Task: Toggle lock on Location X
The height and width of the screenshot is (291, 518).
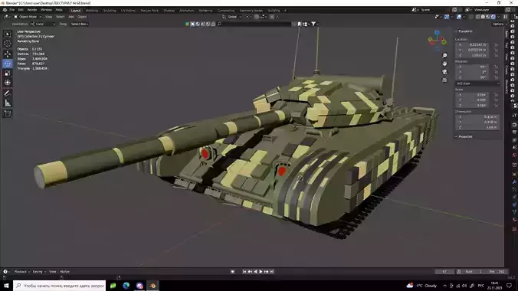Action: [496, 44]
